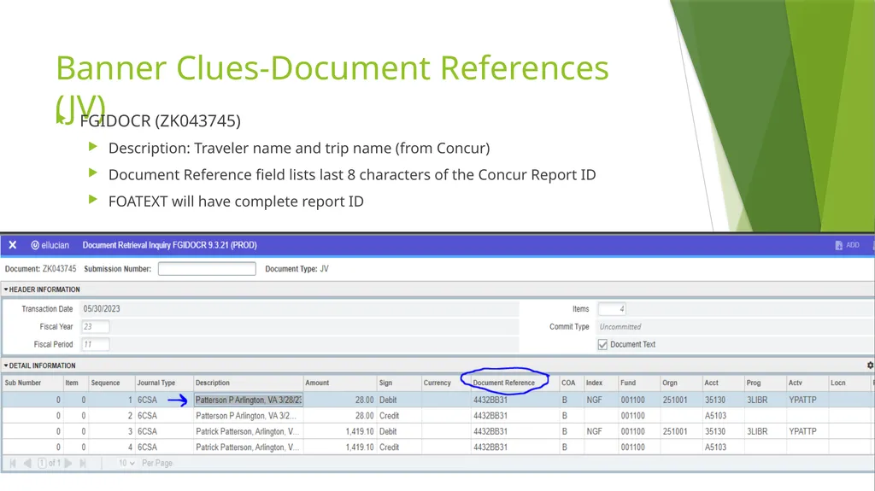The image size is (875, 491).
Task: Click the Fund column header
Action: [628, 383]
